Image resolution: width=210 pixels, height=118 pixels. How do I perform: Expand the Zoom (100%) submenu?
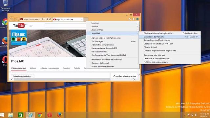pyautogui.click(x=113, y=30)
